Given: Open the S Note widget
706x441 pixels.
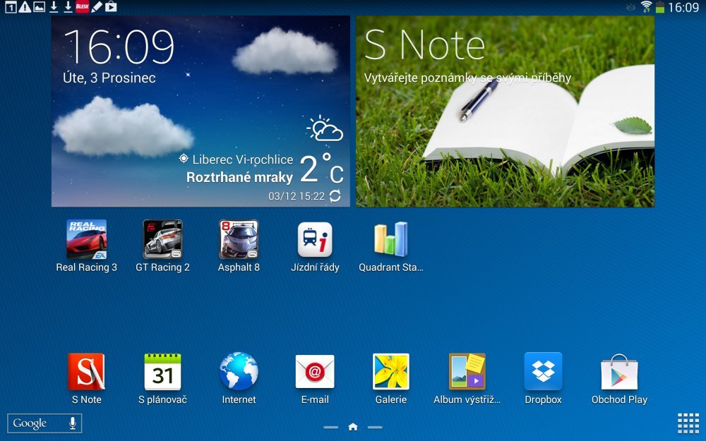Looking at the screenshot, I should (505, 111).
